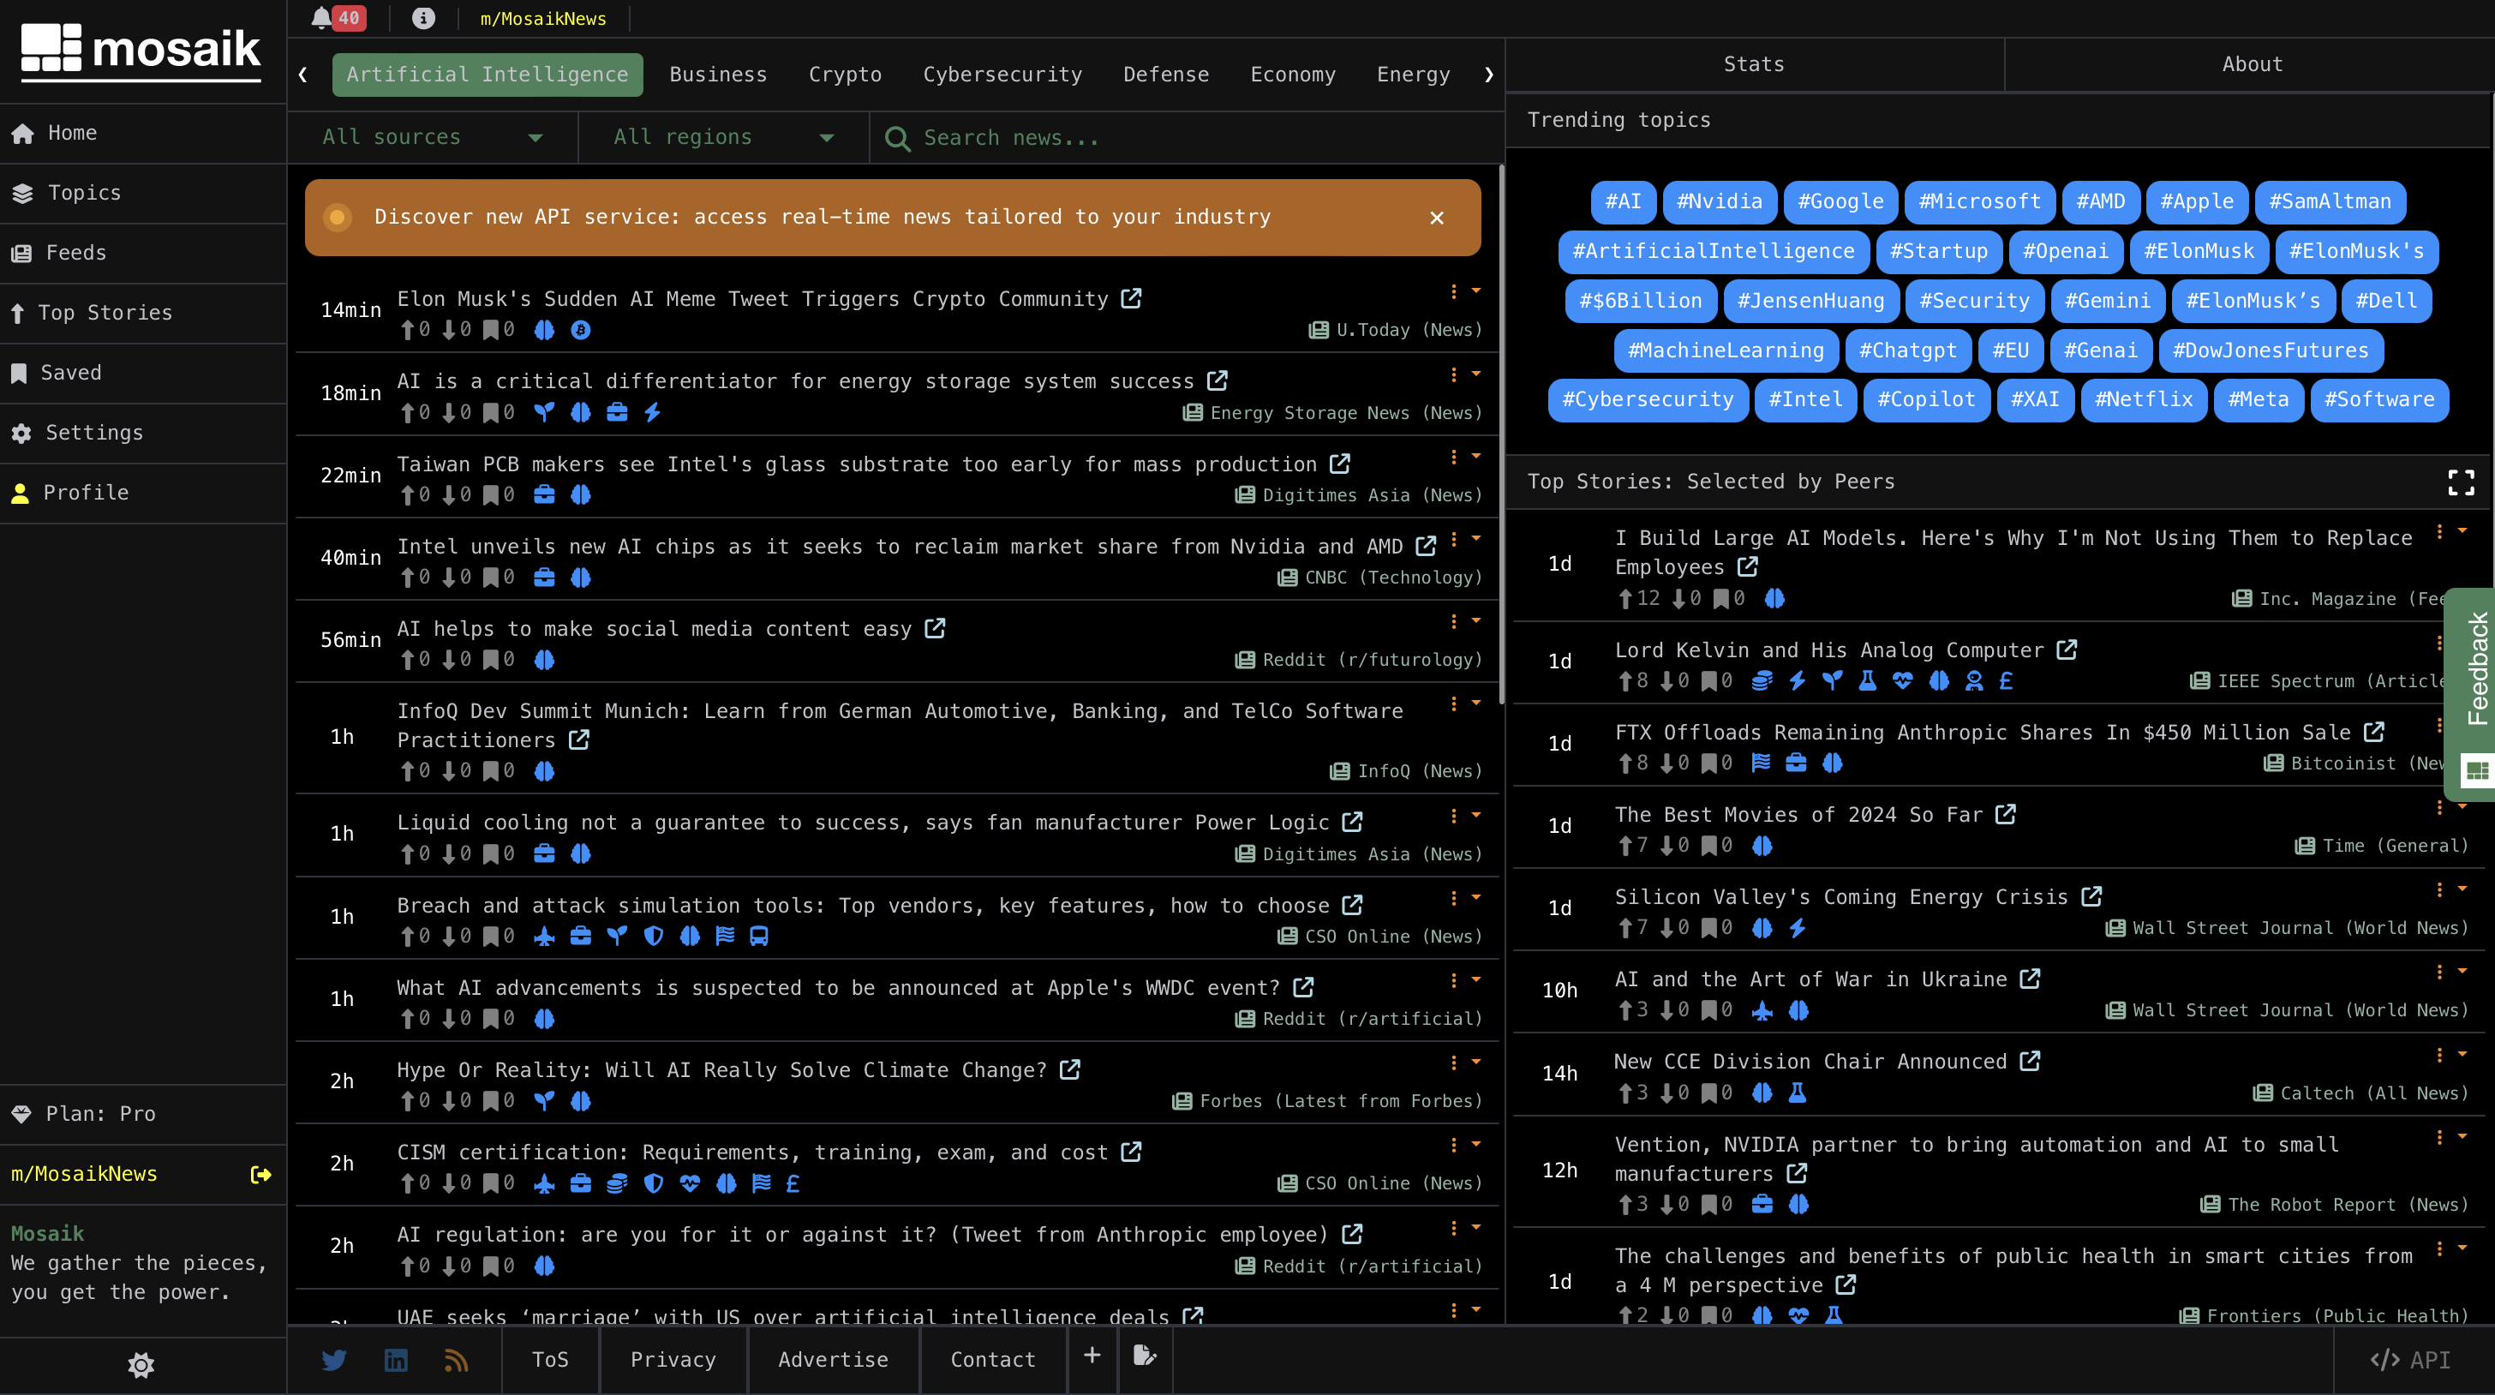2495x1395 pixels.
Task: Switch to the Cybersecurity category tab
Action: click(1002, 75)
